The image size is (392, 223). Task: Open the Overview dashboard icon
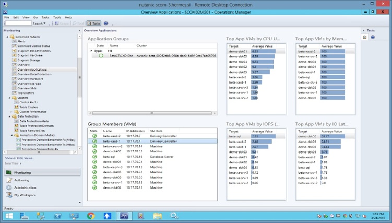coord(15,65)
